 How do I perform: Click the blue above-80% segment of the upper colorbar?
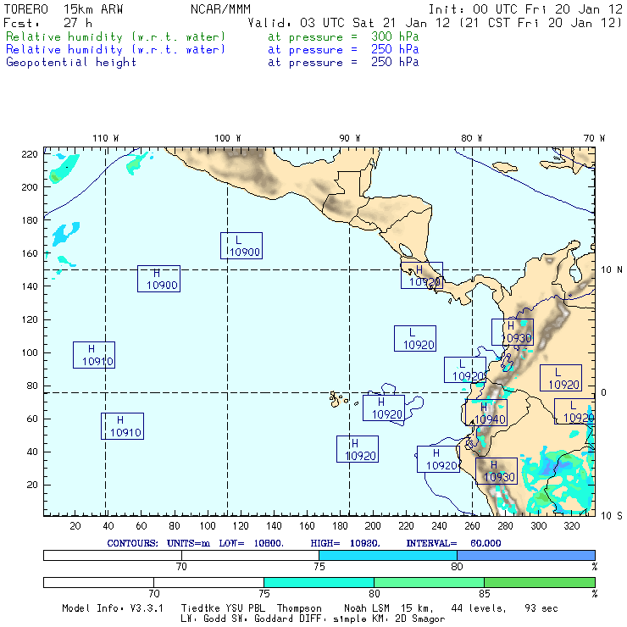pos(526,556)
